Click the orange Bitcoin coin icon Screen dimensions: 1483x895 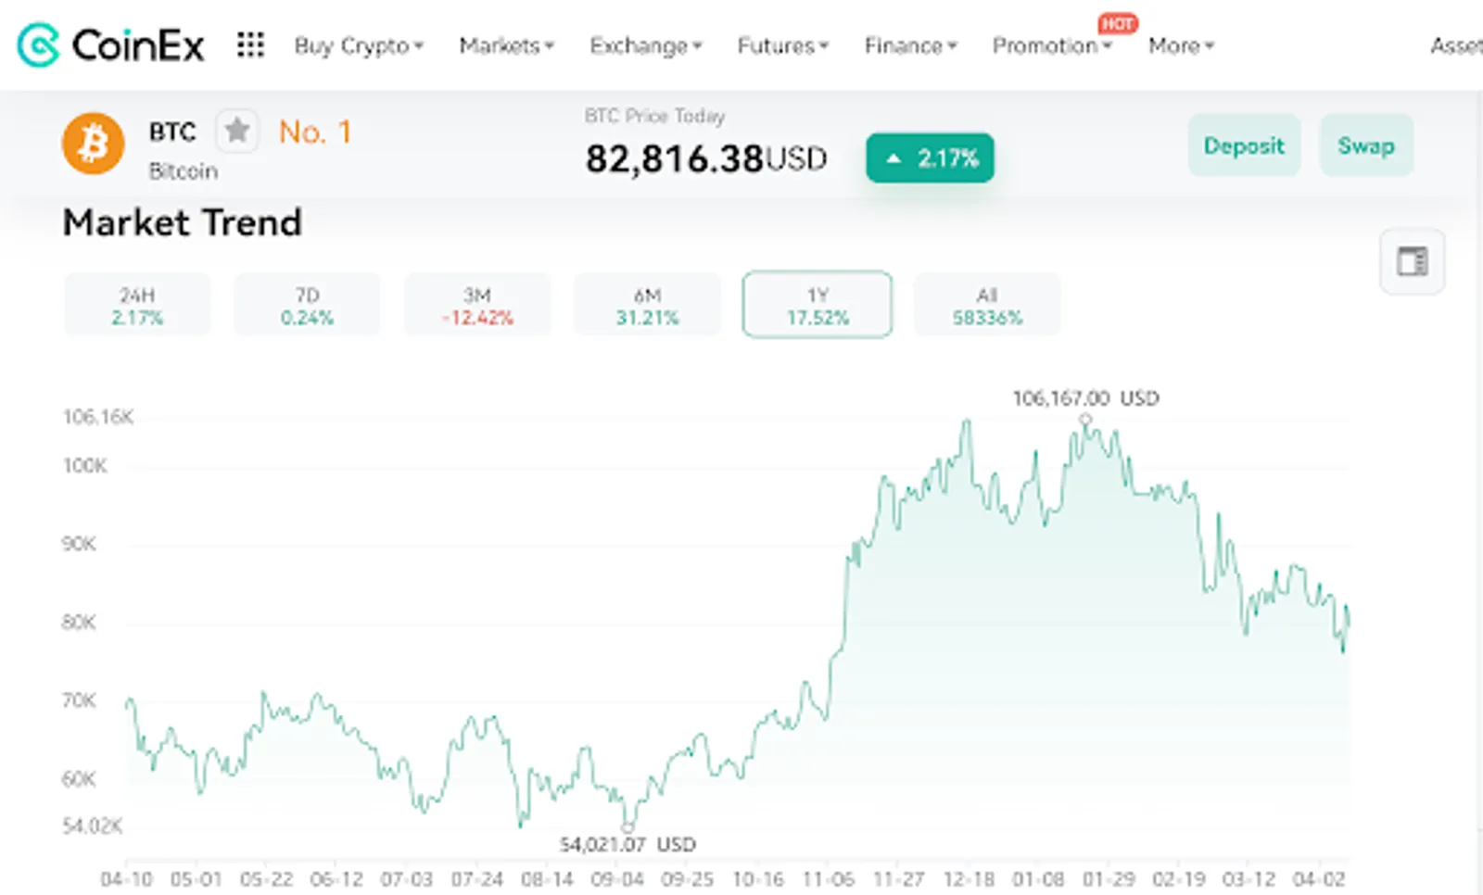click(x=93, y=144)
